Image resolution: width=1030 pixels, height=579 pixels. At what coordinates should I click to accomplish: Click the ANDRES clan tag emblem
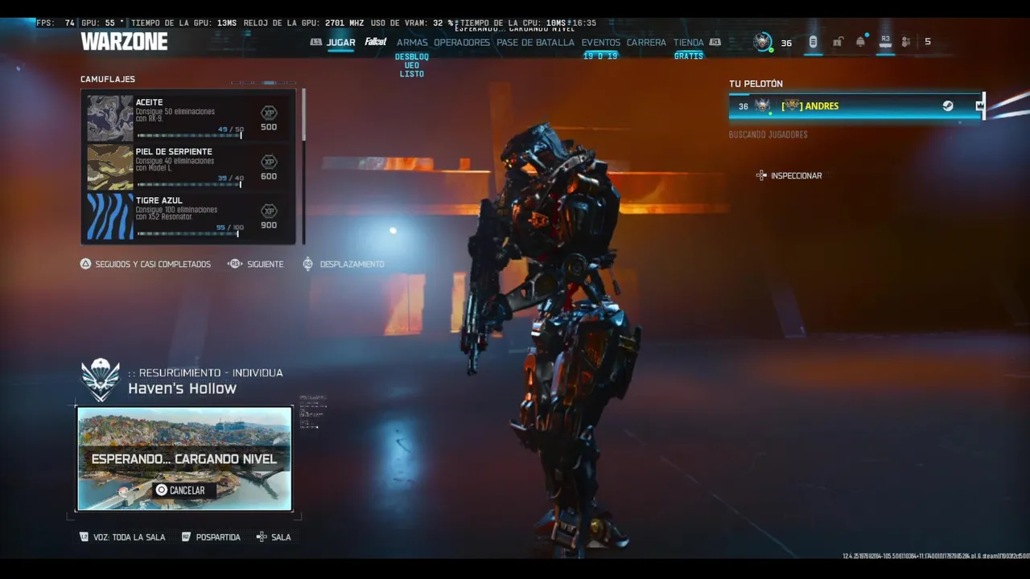click(793, 106)
